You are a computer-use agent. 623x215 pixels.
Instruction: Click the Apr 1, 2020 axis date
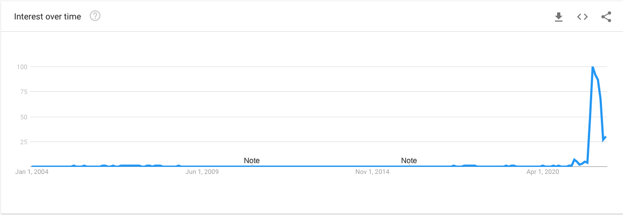[542, 172]
